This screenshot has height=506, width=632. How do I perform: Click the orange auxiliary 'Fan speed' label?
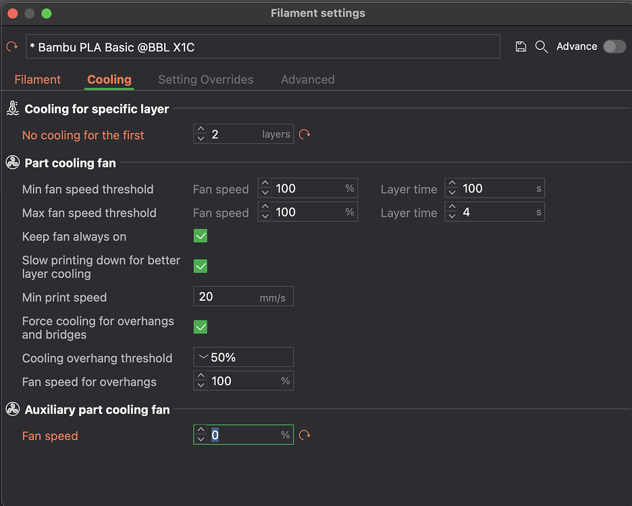tap(50, 436)
